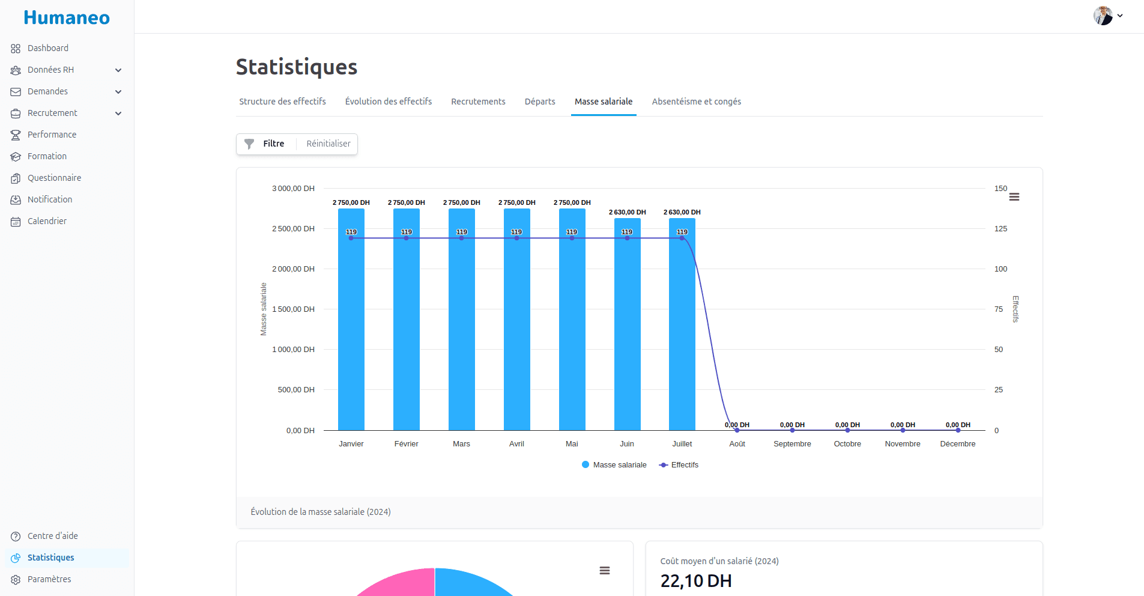
Task: Expand the Données RH submenu chevron
Action: (118, 70)
